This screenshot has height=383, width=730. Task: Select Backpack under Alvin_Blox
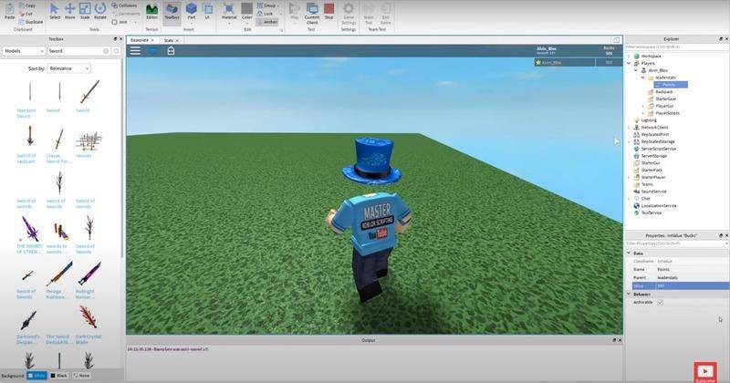point(664,92)
